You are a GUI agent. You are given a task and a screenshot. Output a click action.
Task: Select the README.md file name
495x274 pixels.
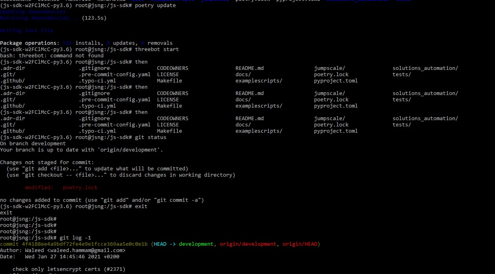(249, 68)
